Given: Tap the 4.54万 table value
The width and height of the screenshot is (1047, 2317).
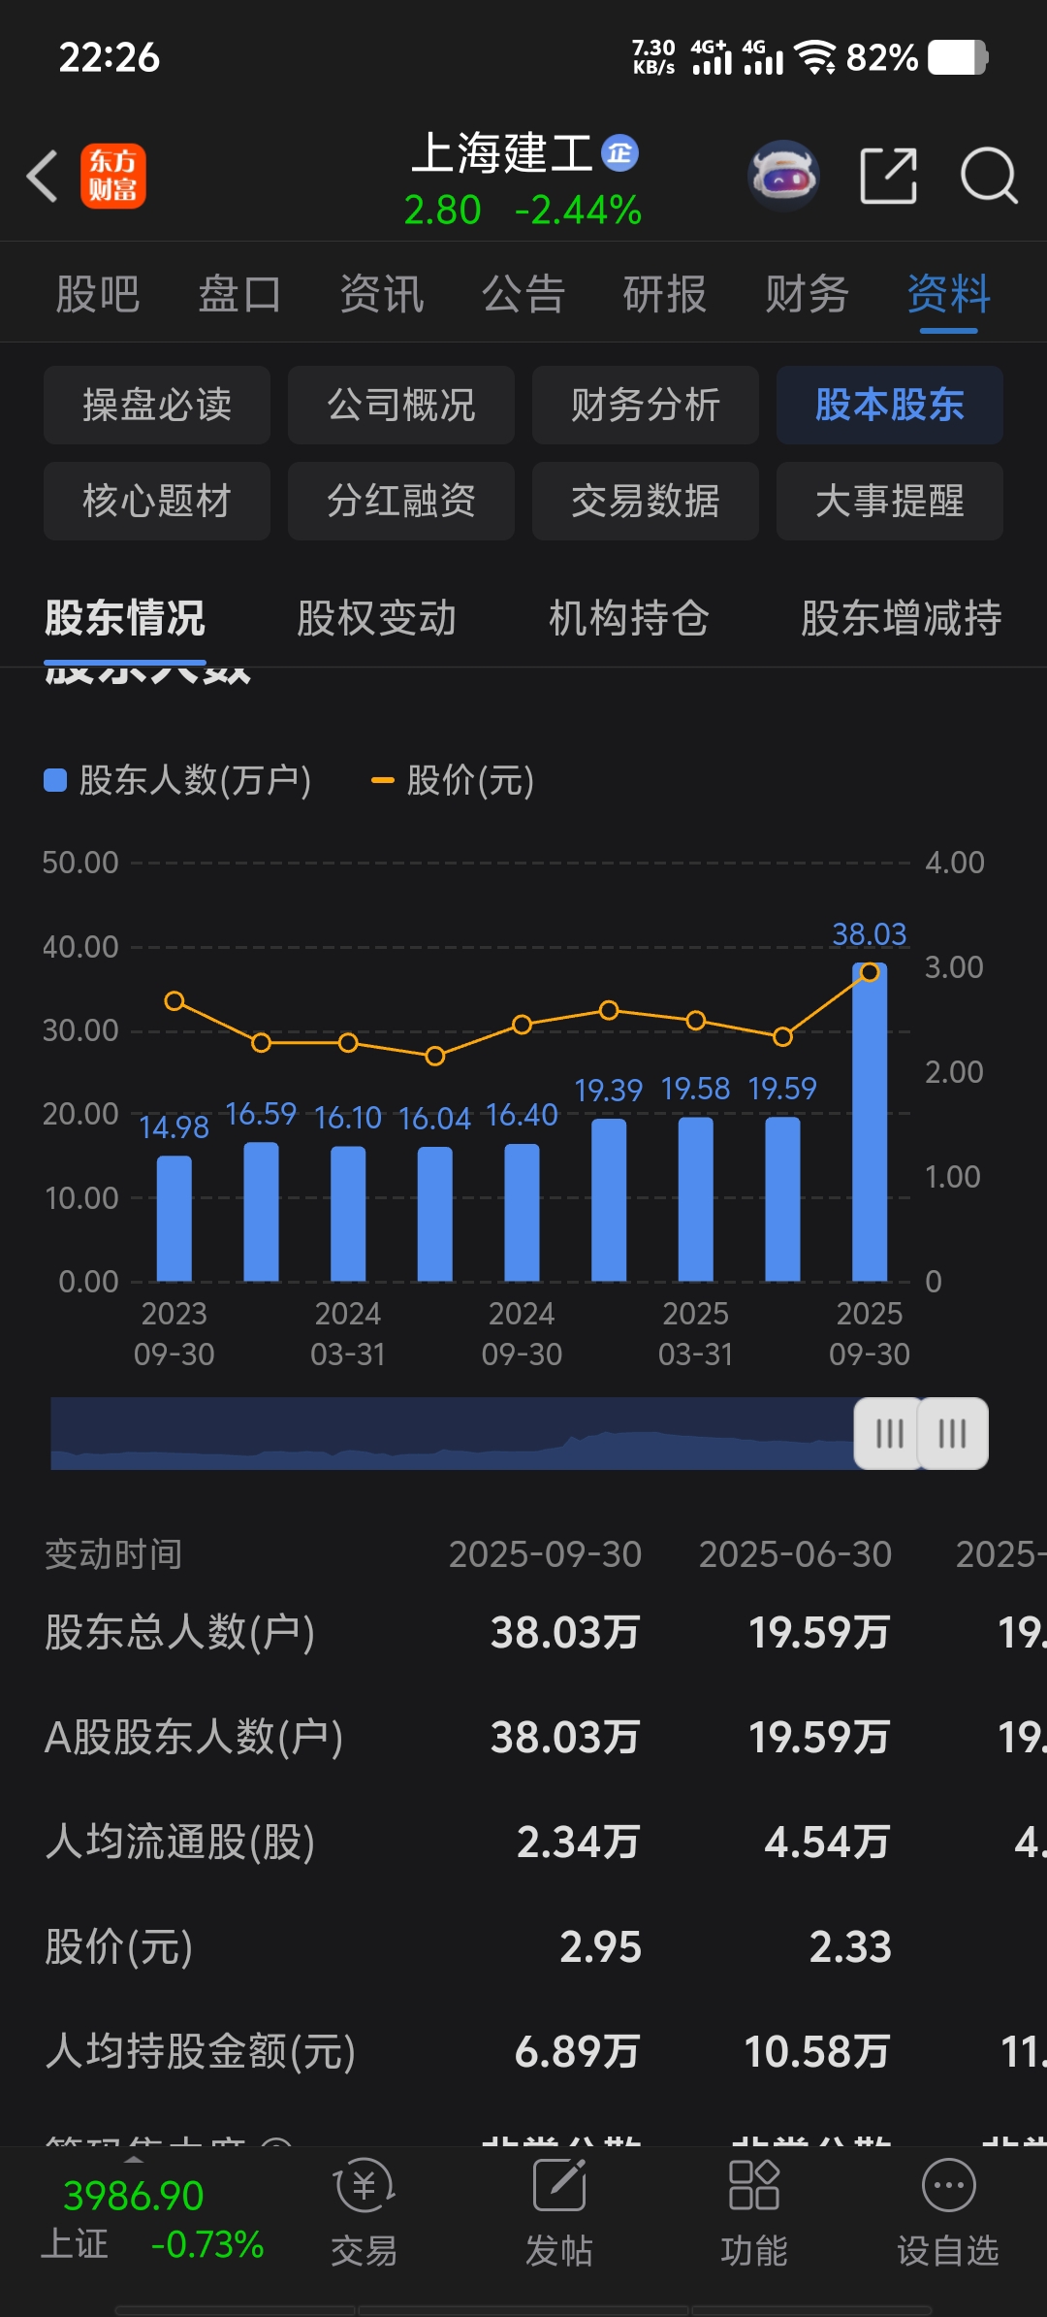Looking at the screenshot, I should pyautogui.click(x=827, y=1843).
